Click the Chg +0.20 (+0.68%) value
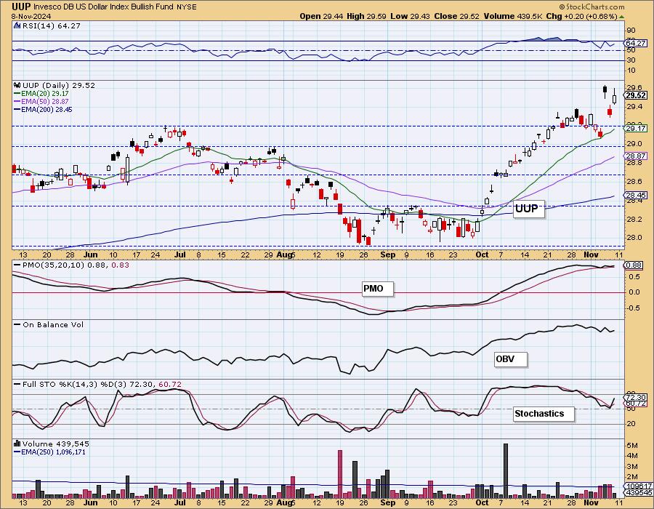Viewport: 654px width, 509px height. [x=581, y=16]
